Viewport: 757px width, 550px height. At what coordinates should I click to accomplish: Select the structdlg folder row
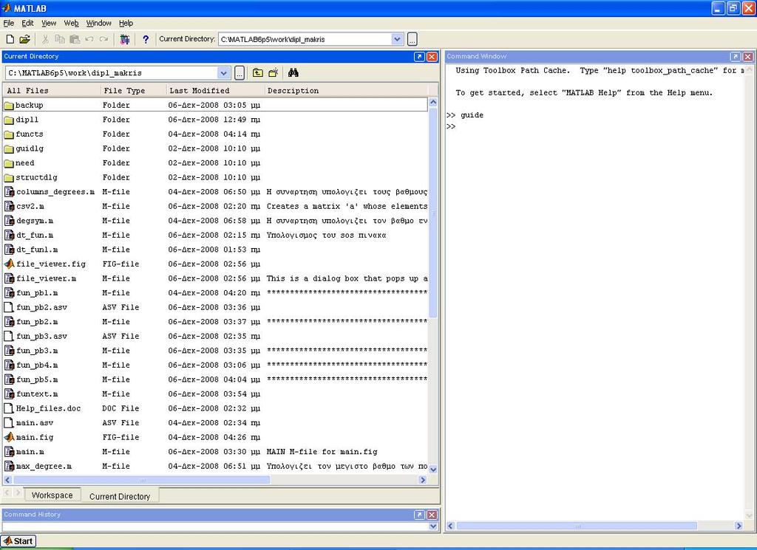[x=215, y=177]
